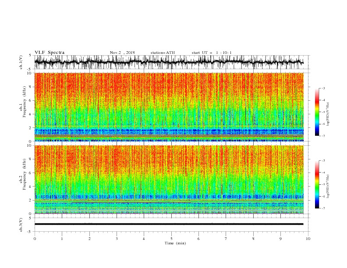This screenshot has height=268, width=347.
Task: Click time axis tick label "1"
Action: pos(62,239)
